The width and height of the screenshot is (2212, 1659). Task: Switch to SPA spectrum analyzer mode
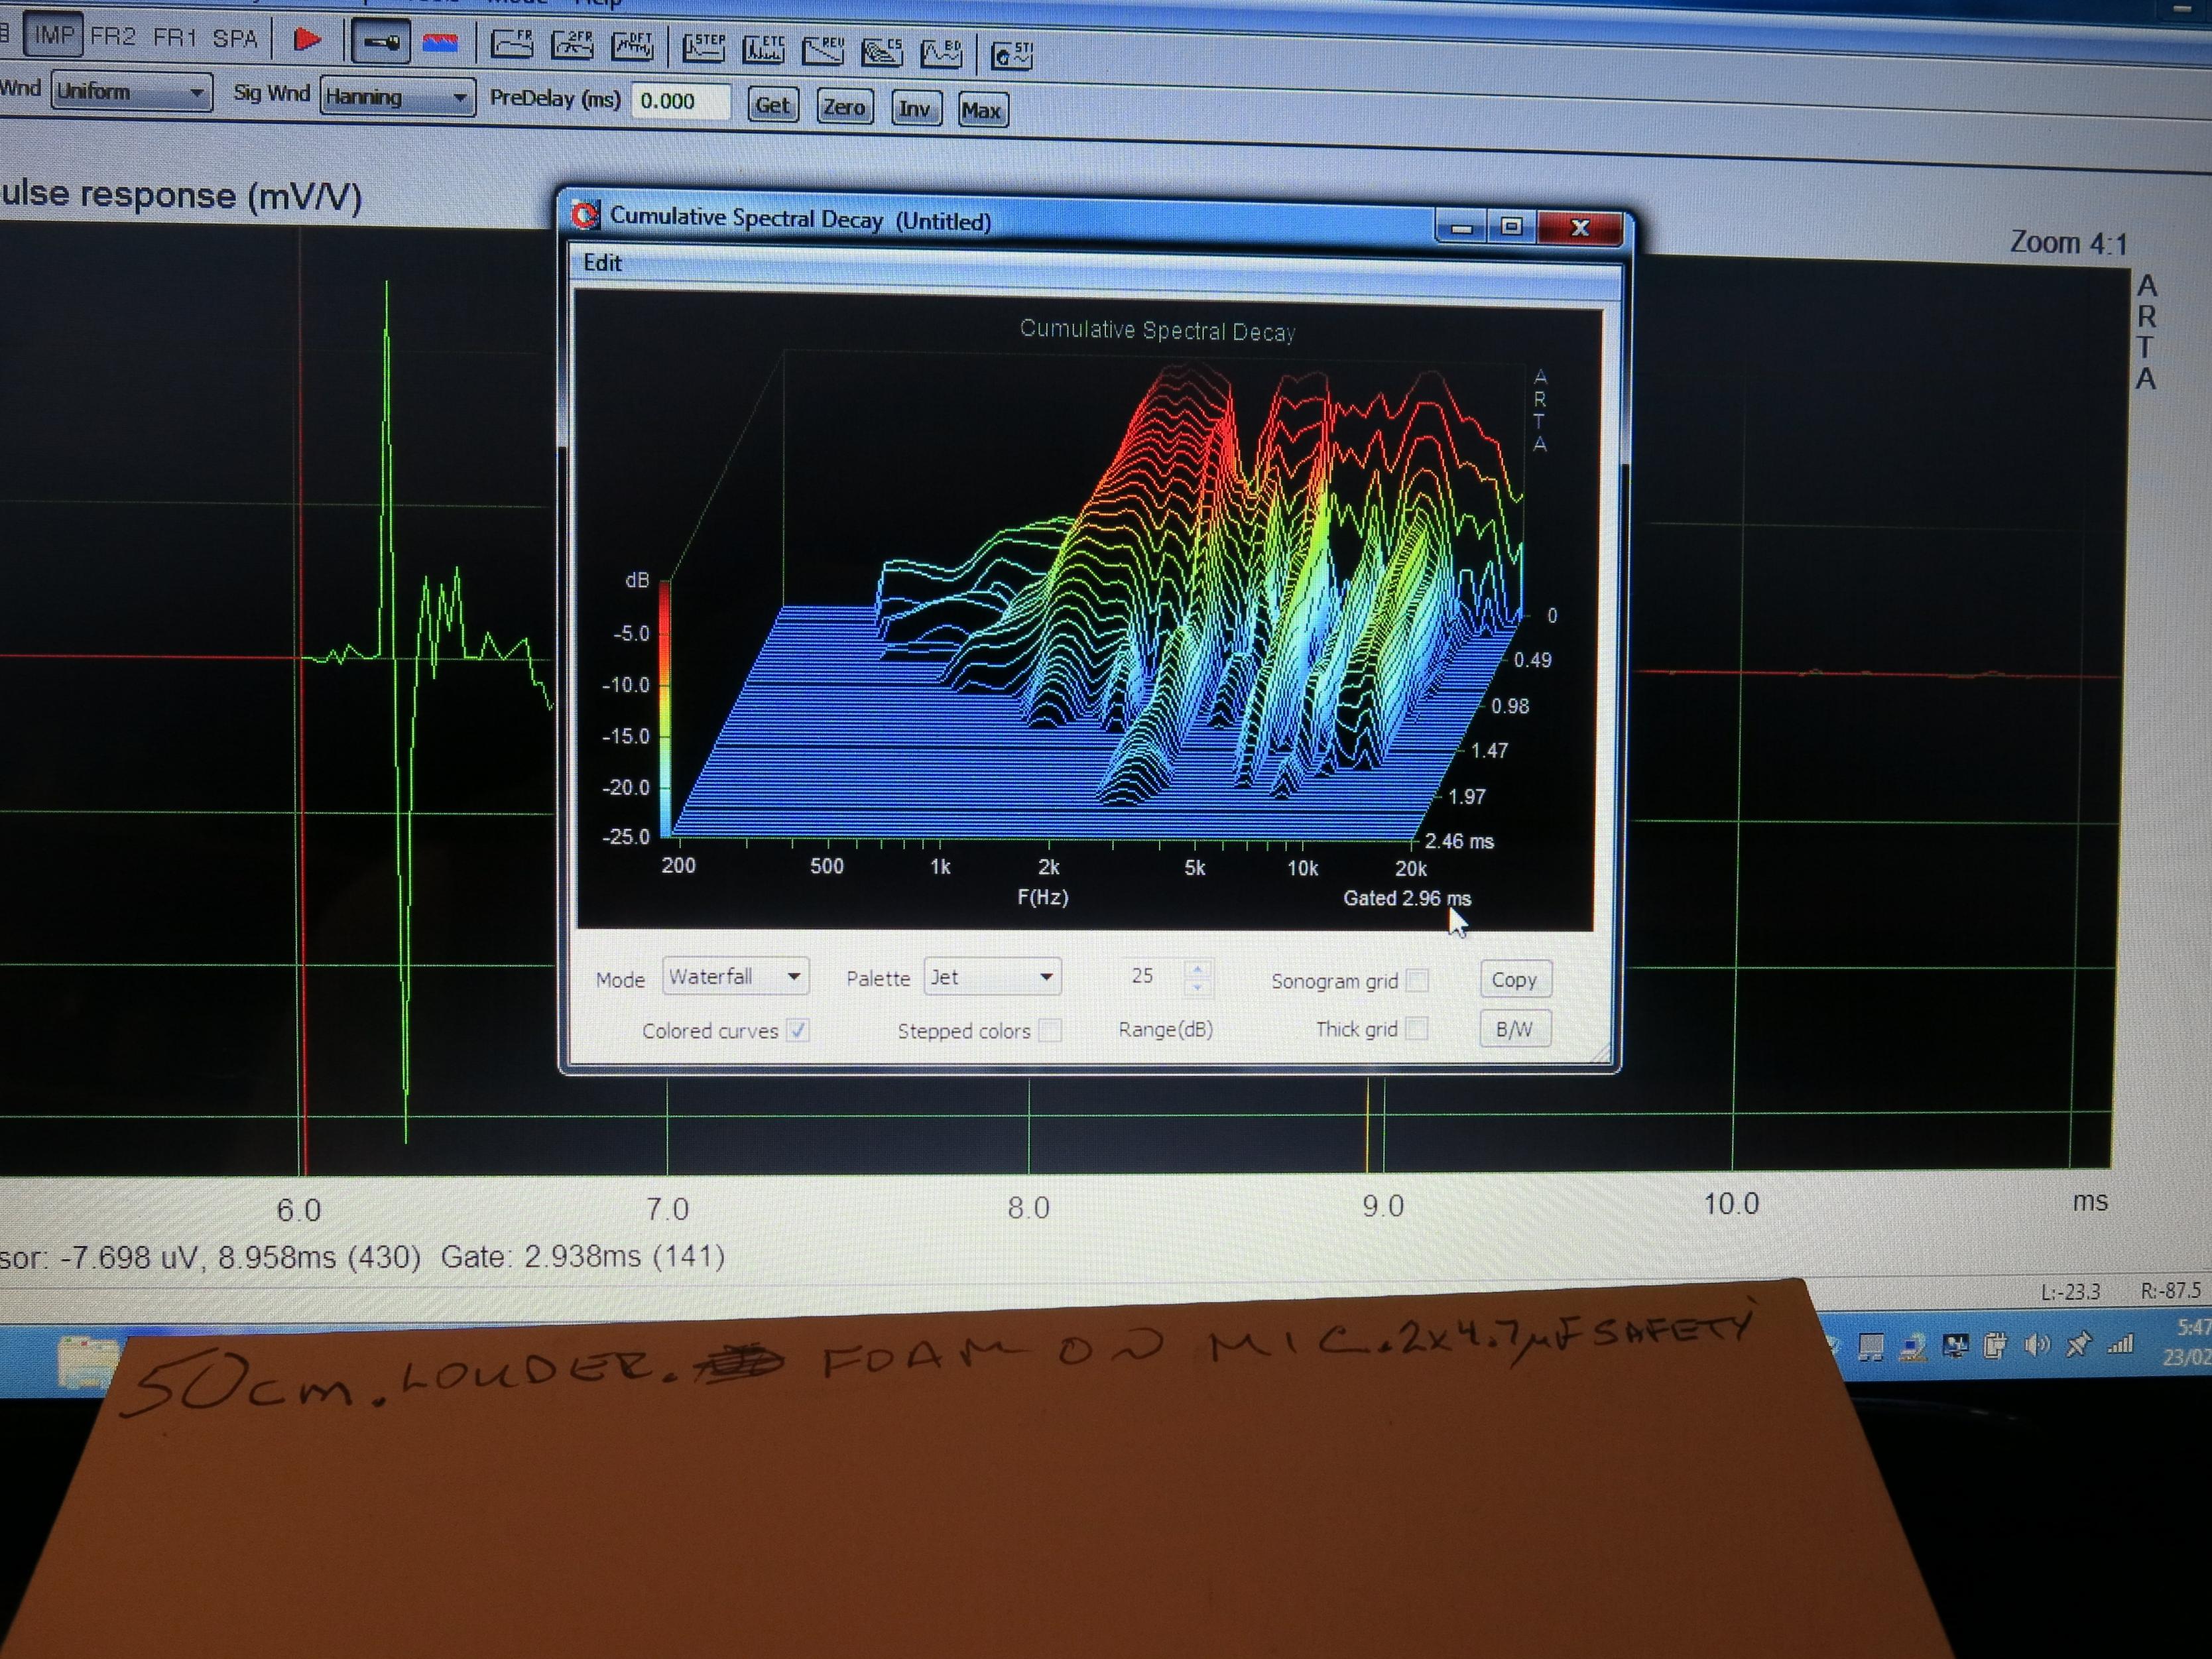tap(236, 39)
